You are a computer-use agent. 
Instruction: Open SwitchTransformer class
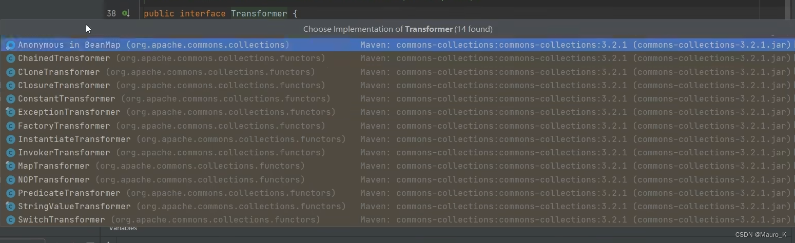(397, 219)
